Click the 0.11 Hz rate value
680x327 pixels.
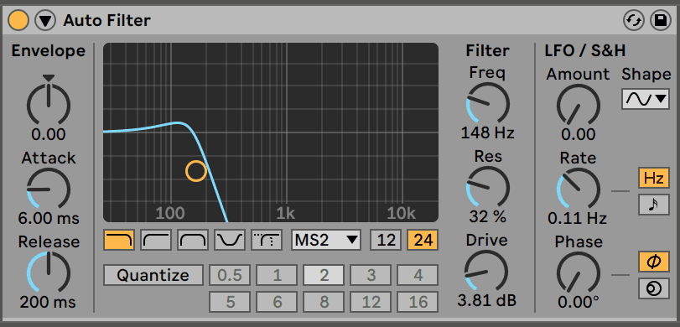click(577, 218)
